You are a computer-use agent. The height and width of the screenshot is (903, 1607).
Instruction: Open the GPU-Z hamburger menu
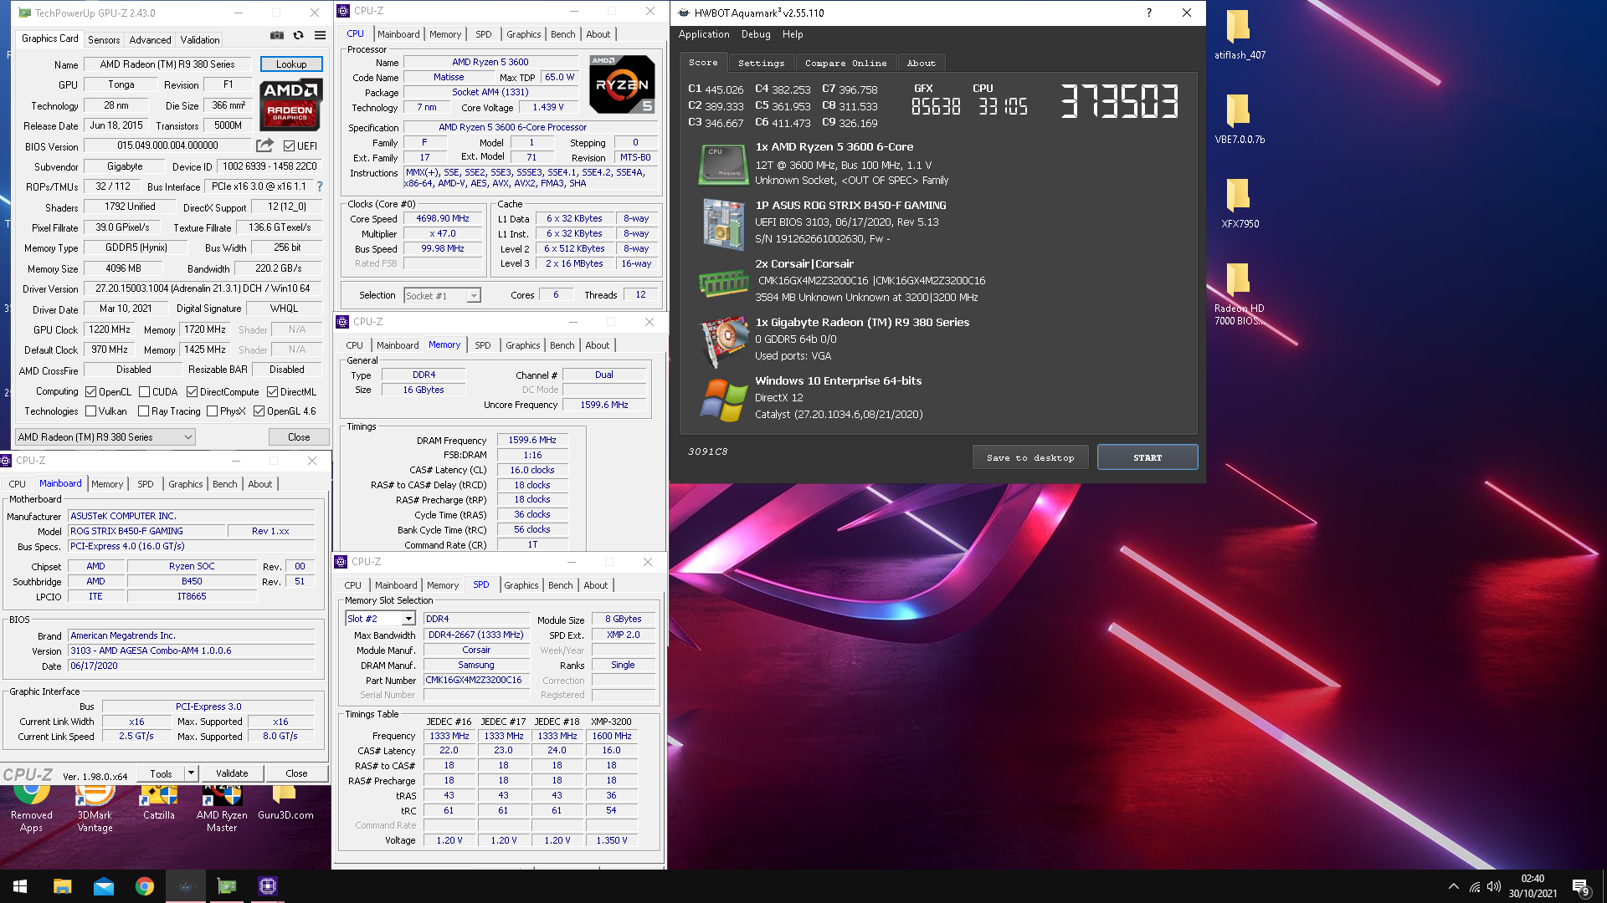pyautogui.click(x=320, y=35)
